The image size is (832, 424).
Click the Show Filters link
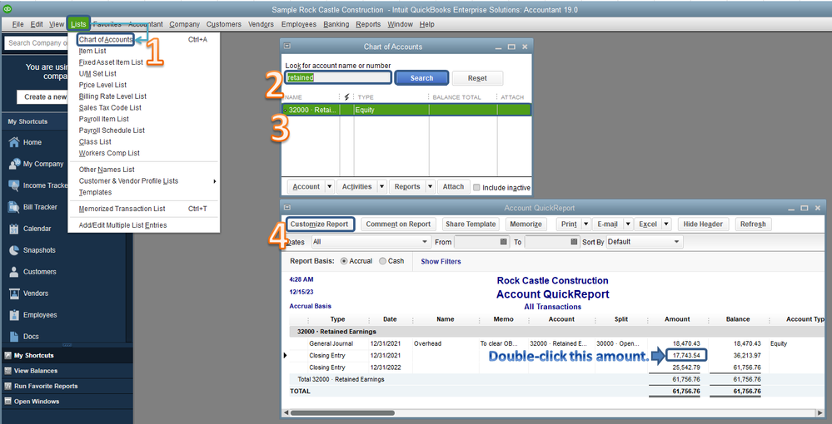click(441, 261)
